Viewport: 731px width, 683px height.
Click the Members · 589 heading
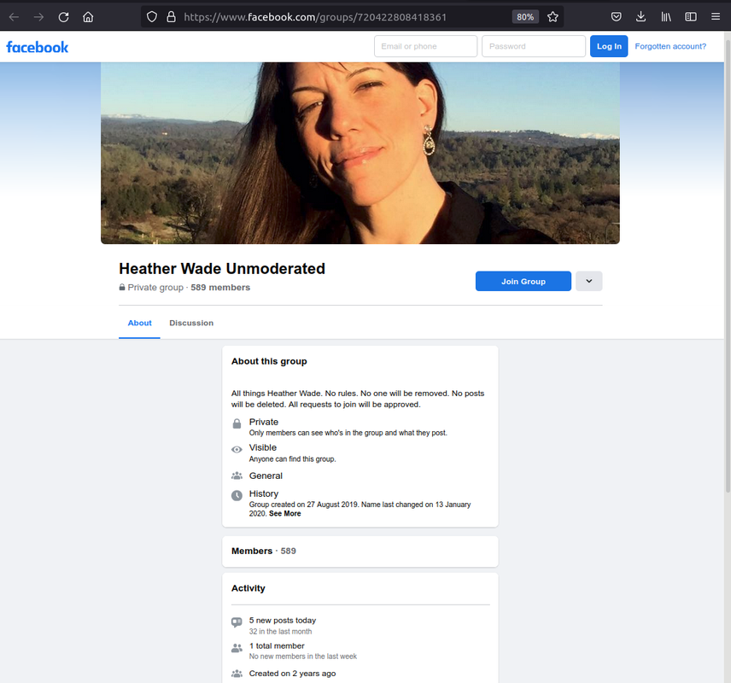pyautogui.click(x=263, y=551)
